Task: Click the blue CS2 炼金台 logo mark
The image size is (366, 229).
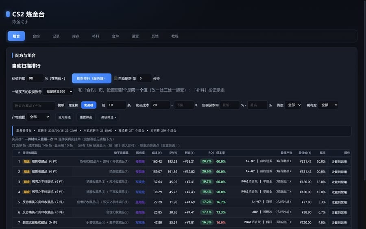Action: 8,14
